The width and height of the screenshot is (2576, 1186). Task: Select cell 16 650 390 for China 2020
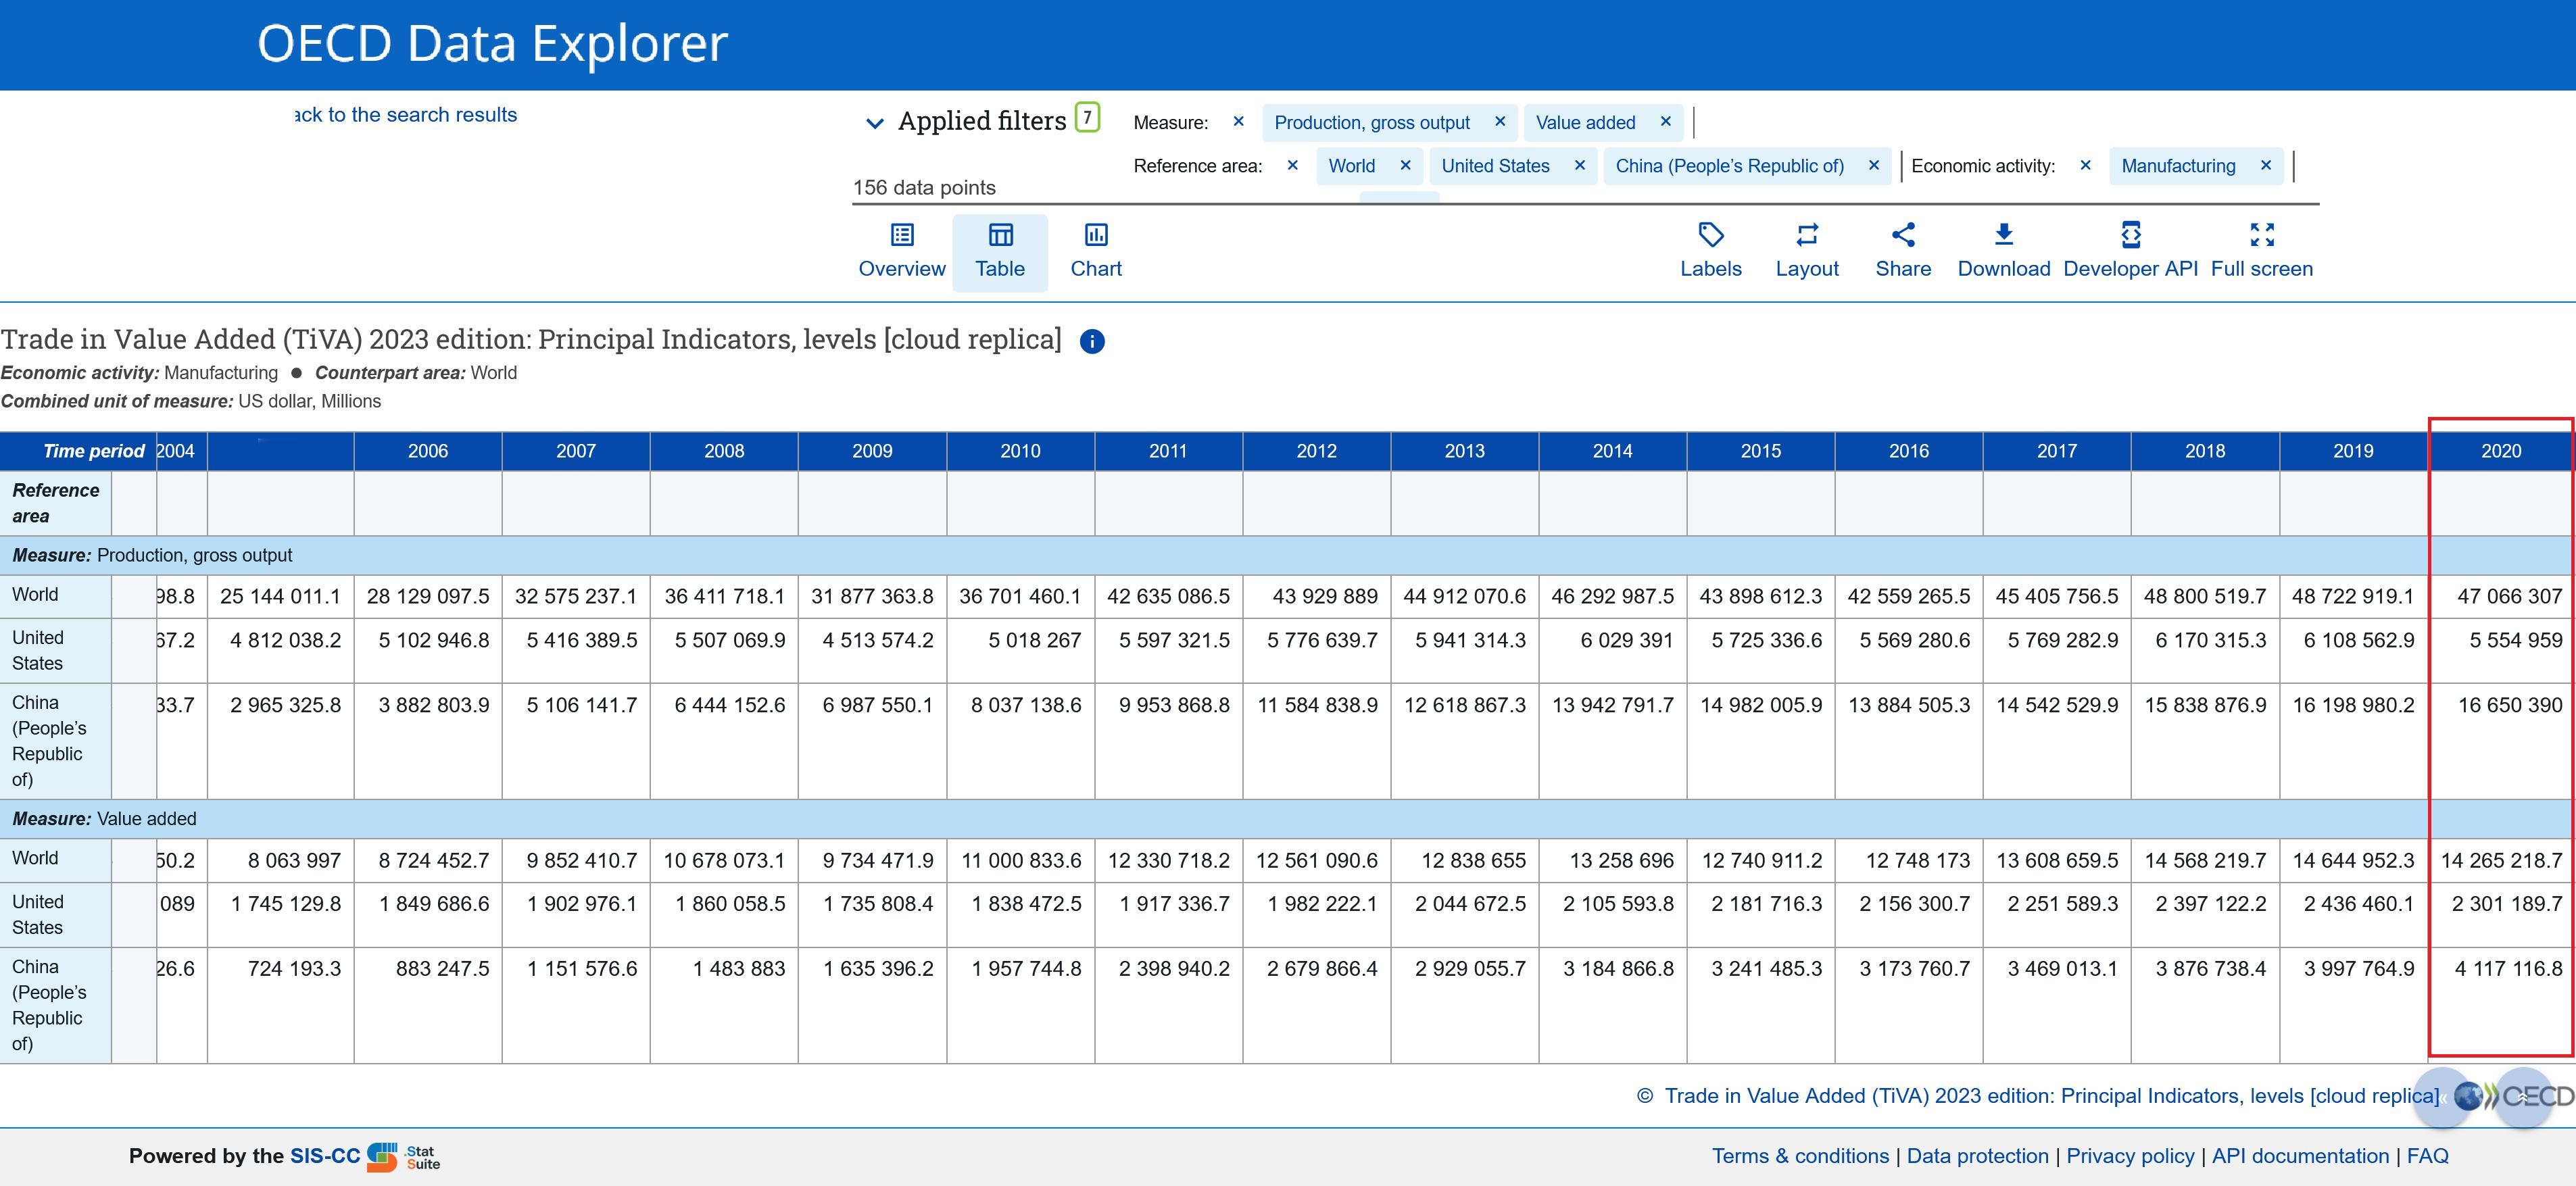pyautogui.click(x=2501, y=741)
